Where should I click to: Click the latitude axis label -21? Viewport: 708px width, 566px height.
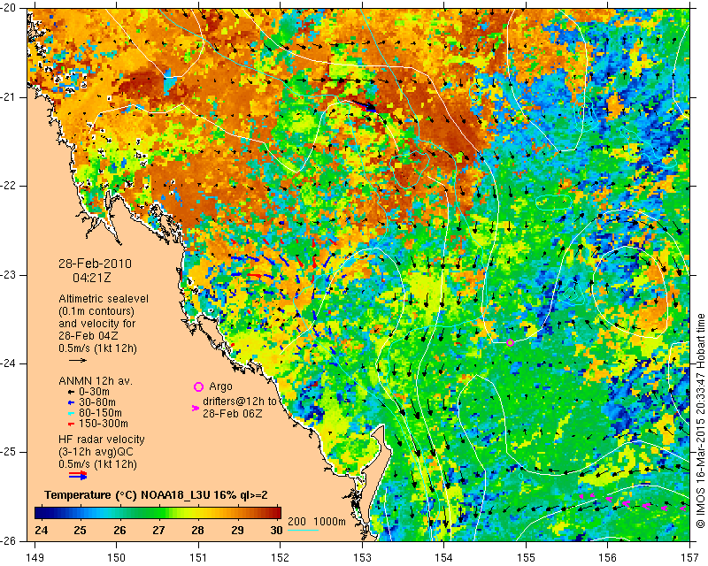pos(9,97)
